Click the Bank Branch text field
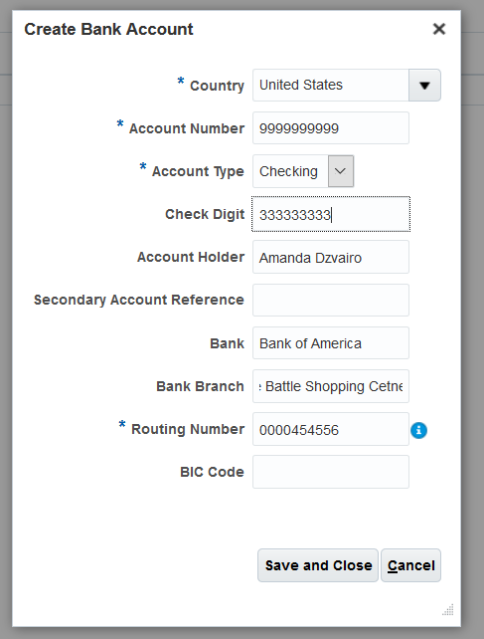The height and width of the screenshot is (639, 484). tap(331, 386)
